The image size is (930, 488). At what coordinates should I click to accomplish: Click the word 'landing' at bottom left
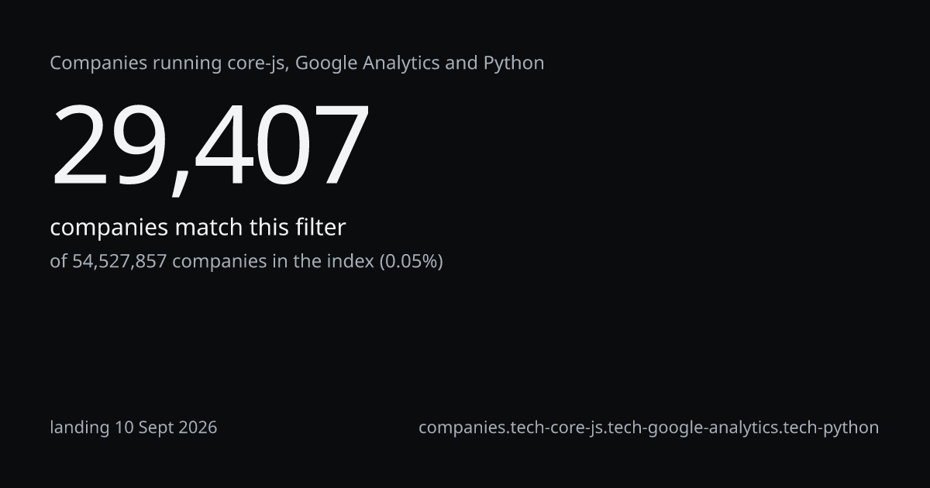[x=80, y=428]
